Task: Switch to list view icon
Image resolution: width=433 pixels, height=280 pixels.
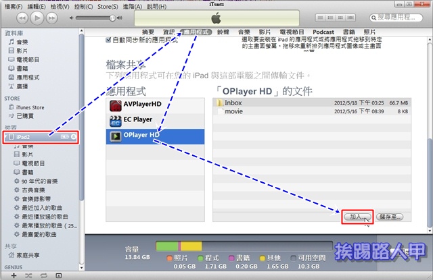Action: coord(320,18)
